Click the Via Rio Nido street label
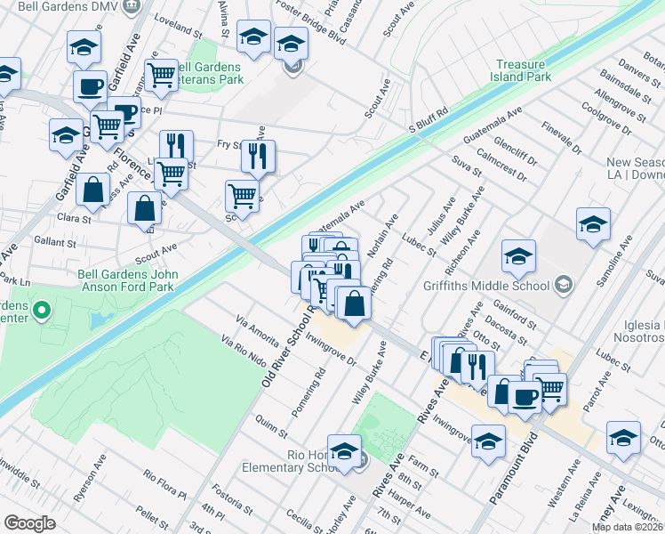 (244, 351)
